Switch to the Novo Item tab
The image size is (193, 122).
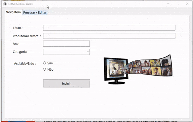click(13, 12)
